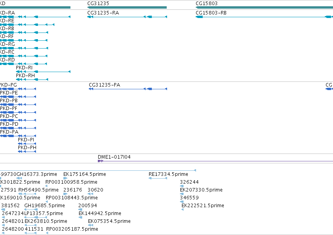Click the PKD-PB protein label
333x235 pixels.
[9, 101]
